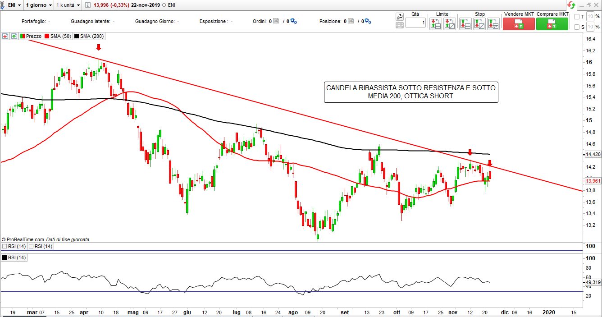Click the keyboard icon below the wrench
The image size is (602, 317).
pos(399,26)
